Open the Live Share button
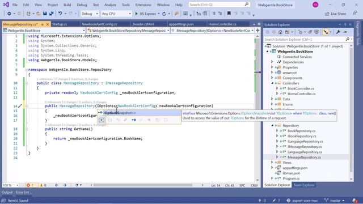The width and height of the screenshot is (363, 204). (x=335, y=14)
